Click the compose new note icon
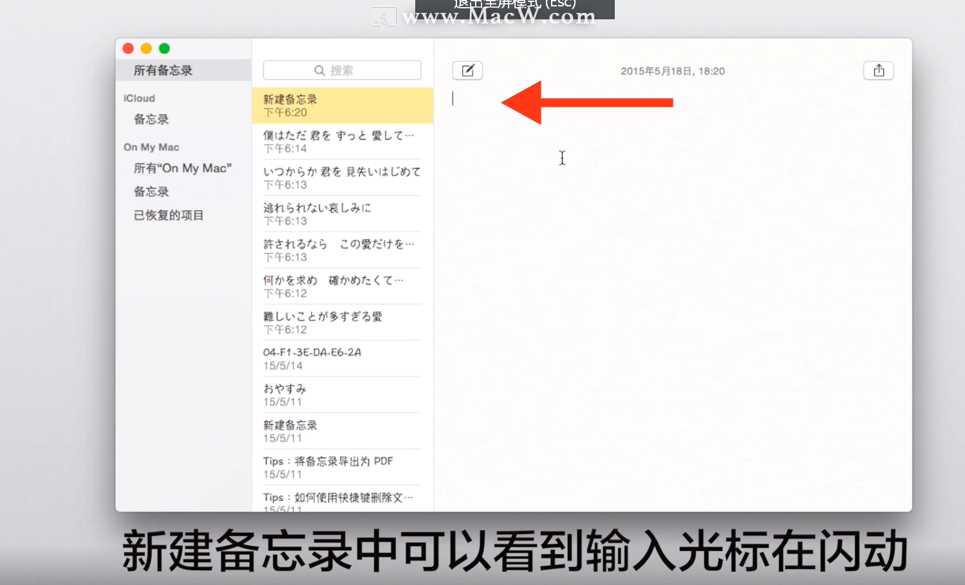This screenshot has width=965, height=585. pos(467,70)
